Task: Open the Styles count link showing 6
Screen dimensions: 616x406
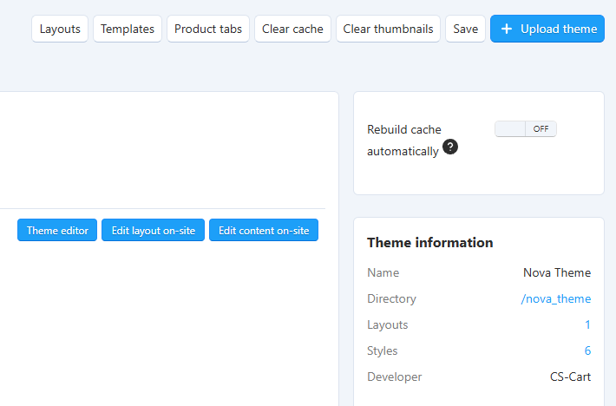Action: [587, 350]
